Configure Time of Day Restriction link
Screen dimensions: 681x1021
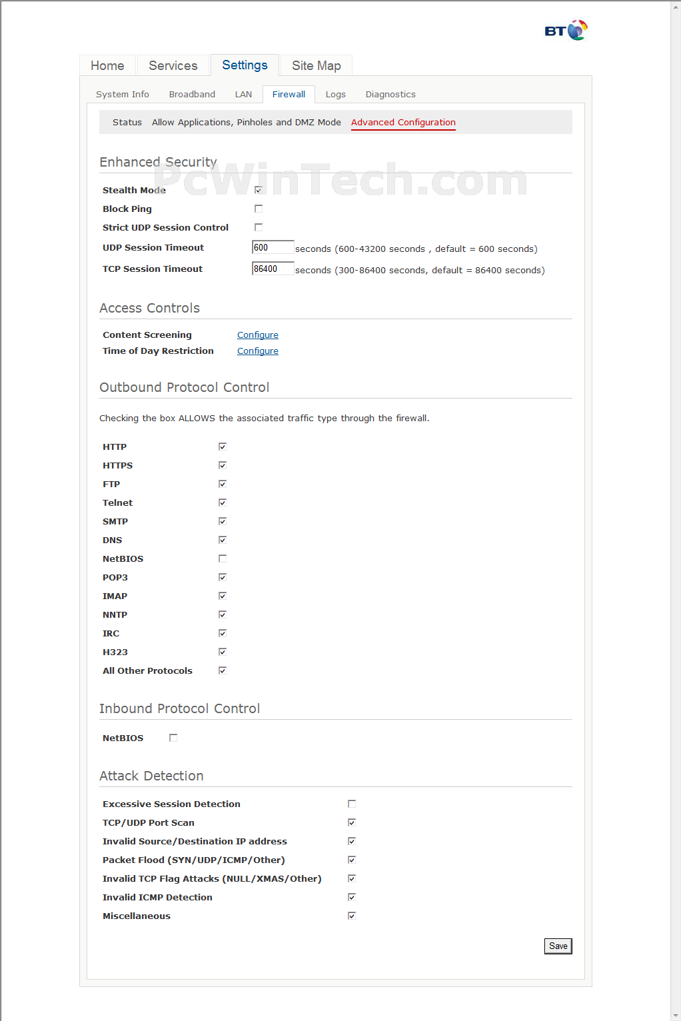(x=258, y=351)
